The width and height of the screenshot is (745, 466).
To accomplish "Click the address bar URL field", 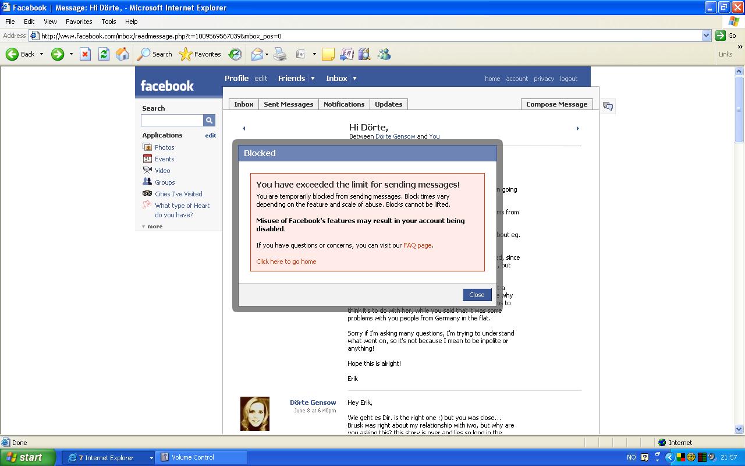I will point(370,36).
